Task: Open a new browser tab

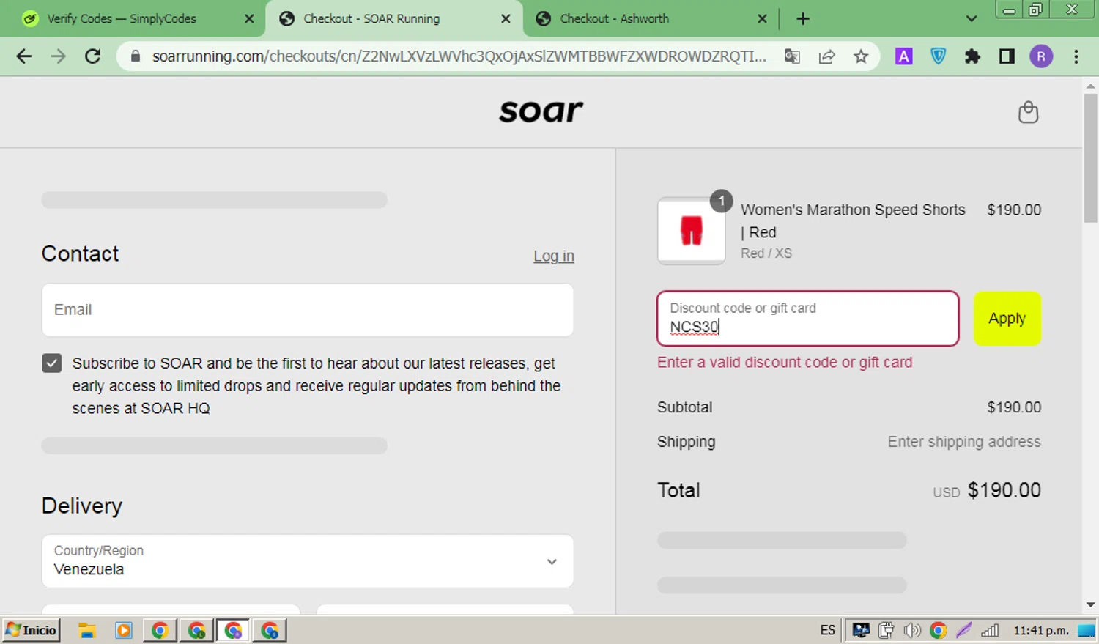Action: coord(803,19)
